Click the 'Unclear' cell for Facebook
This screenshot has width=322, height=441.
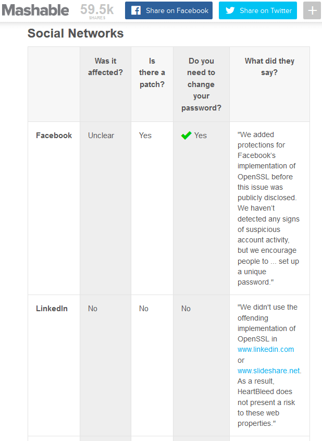(x=101, y=136)
